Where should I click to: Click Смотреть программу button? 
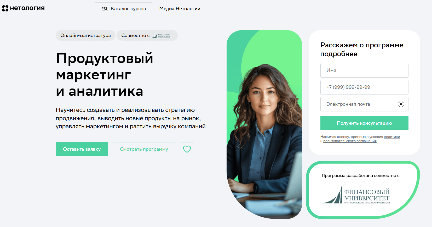pyautogui.click(x=144, y=149)
